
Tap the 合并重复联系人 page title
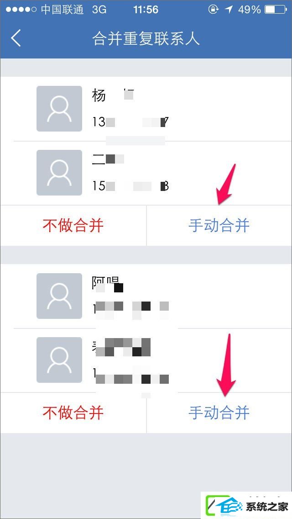click(146, 38)
